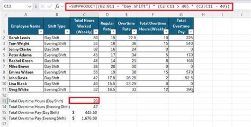Open the Shift Type filter dropdown
The width and height of the screenshot is (251, 127).
coord(67,32)
